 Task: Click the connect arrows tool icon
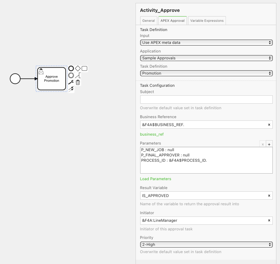click(x=71, y=89)
